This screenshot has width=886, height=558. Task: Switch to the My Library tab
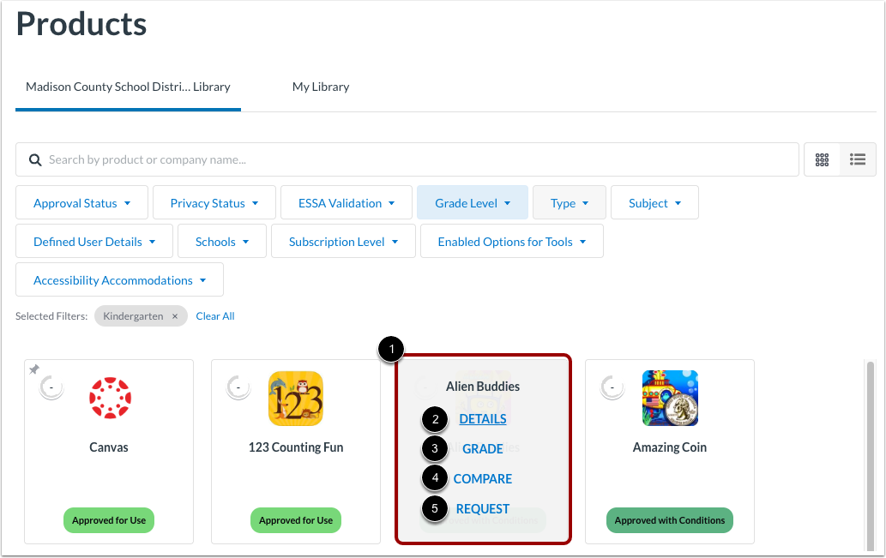pyautogui.click(x=321, y=87)
